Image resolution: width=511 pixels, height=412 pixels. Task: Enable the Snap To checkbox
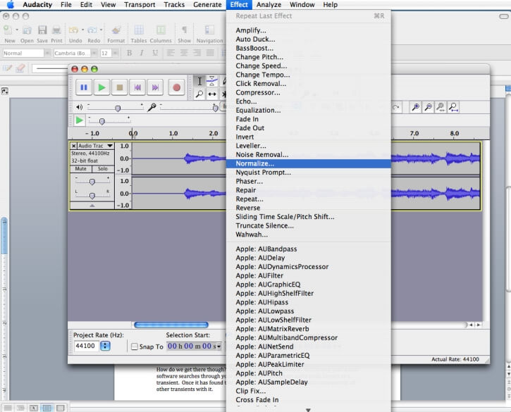(x=134, y=347)
